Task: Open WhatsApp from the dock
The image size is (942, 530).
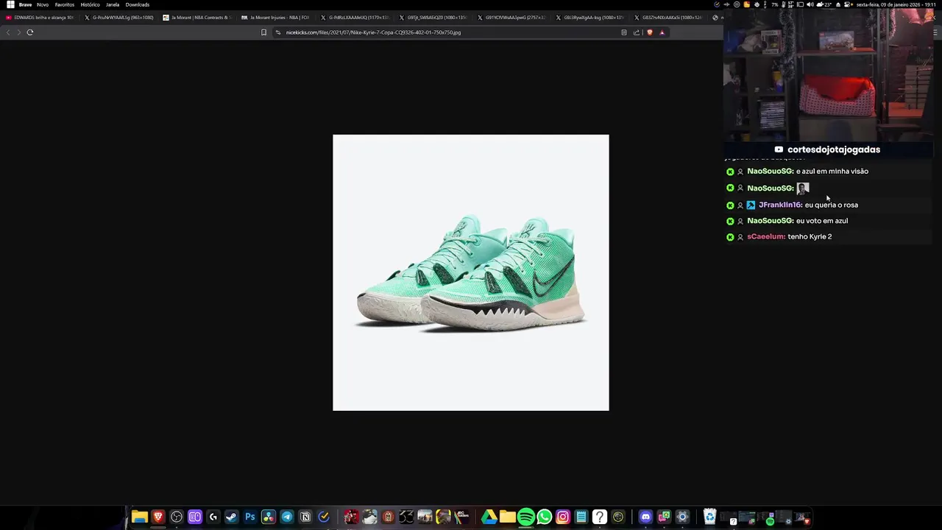Action: coord(544,517)
